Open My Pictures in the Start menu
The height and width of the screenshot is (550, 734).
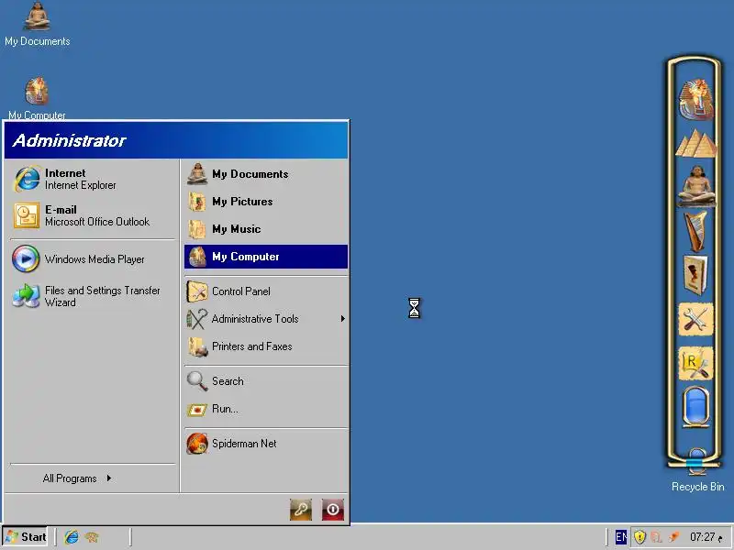(266, 202)
